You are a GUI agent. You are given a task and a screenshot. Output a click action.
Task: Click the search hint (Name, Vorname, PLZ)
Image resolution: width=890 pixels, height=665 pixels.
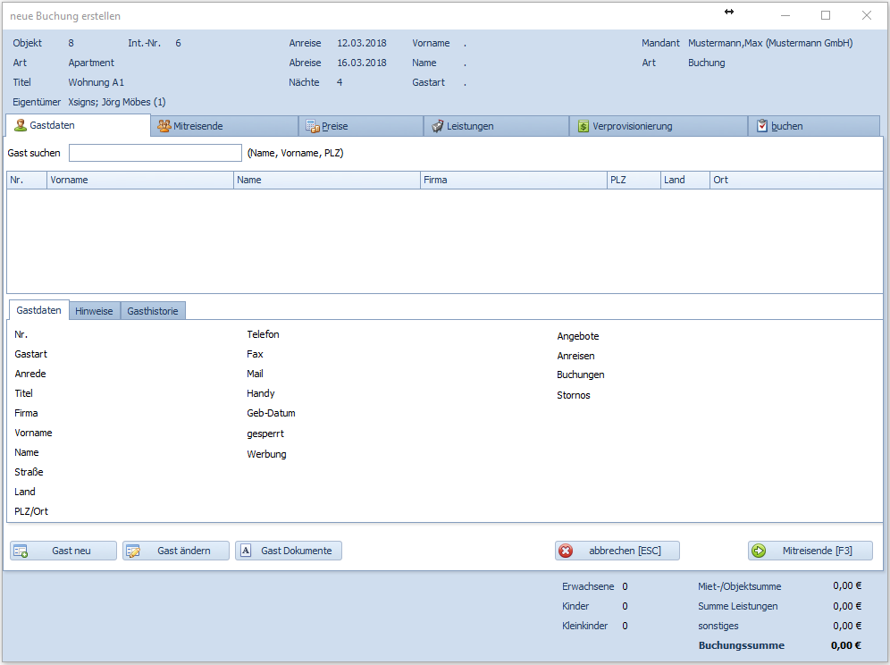[x=295, y=153]
